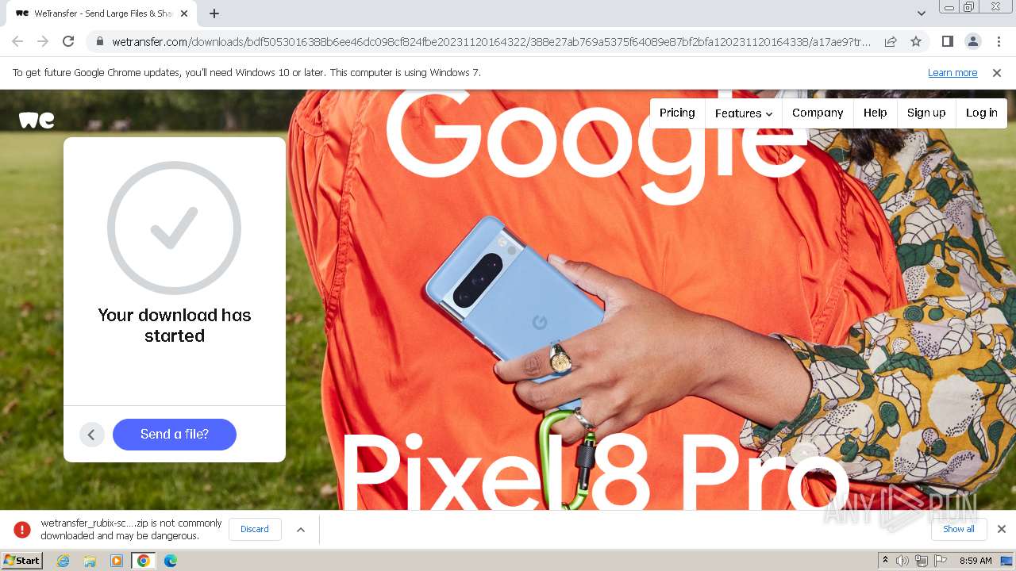1016x571 pixels.
Task: Go back using the panel's left chevron
Action: (91, 435)
